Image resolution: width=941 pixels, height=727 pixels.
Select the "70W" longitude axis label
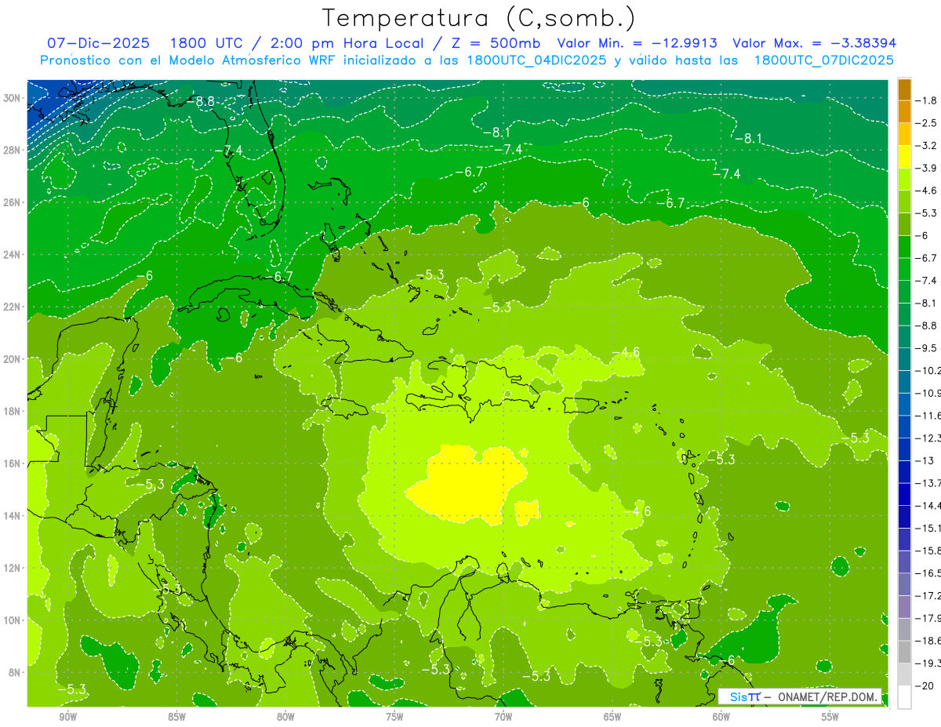(x=503, y=717)
